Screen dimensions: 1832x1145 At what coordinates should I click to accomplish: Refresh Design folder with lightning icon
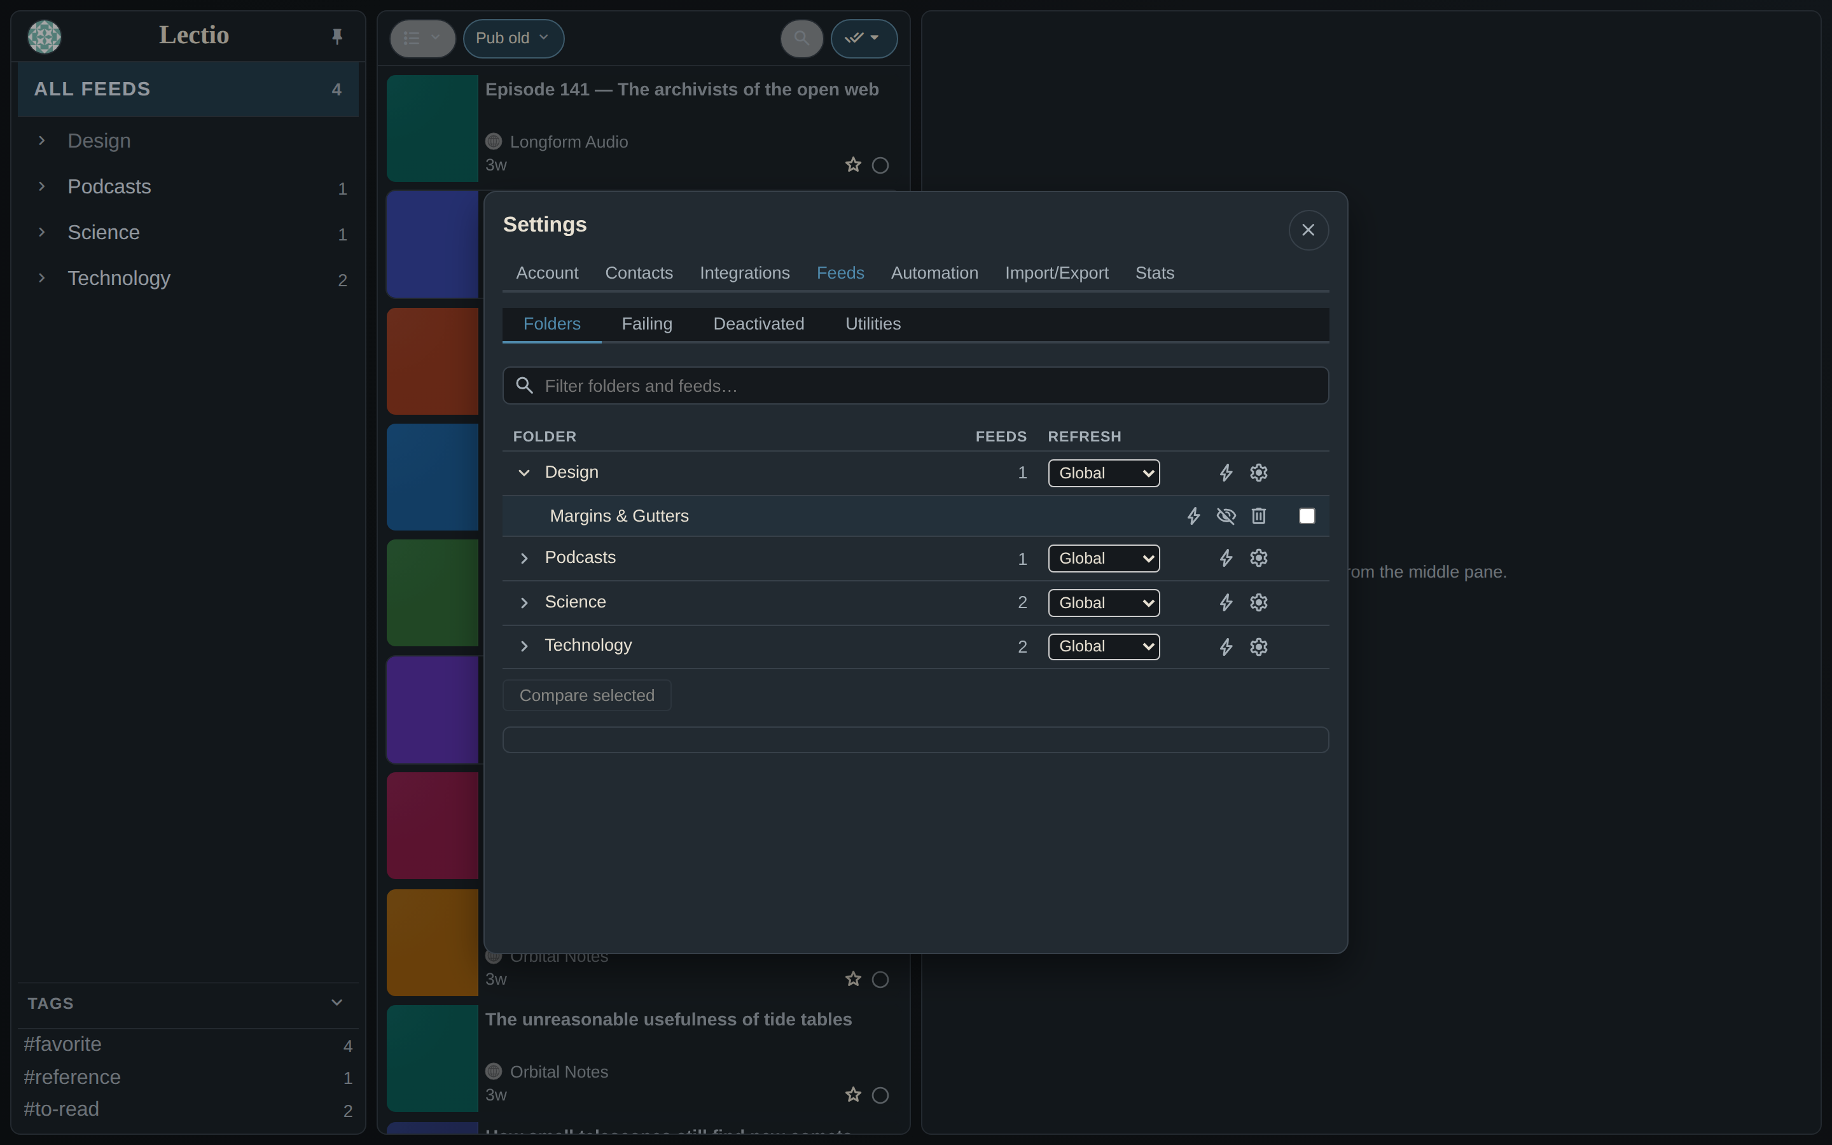(x=1226, y=473)
